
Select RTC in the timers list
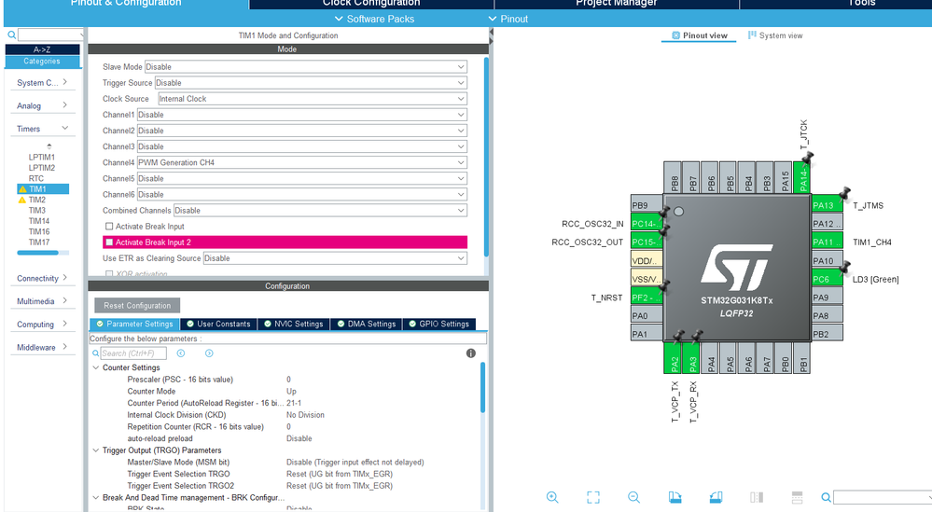pyautogui.click(x=36, y=178)
